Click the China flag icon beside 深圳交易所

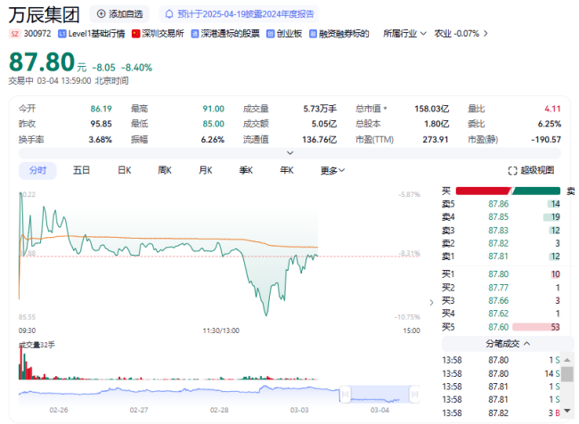point(136,34)
